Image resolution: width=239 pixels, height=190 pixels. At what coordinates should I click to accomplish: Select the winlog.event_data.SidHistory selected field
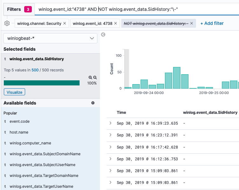(37, 59)
